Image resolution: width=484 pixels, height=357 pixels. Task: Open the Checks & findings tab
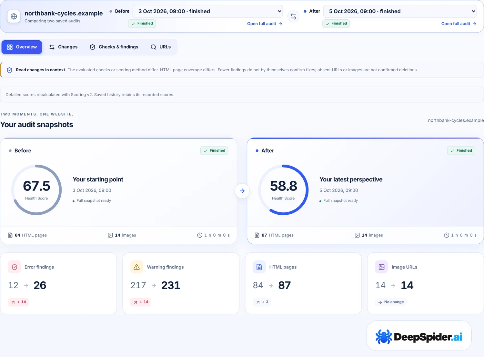(x=114, y=47)
